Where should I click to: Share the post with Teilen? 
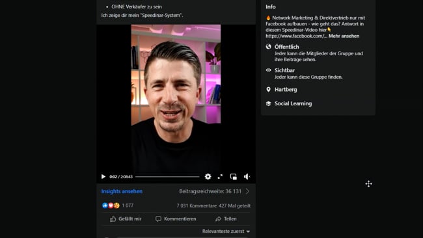tap(226, 219)
